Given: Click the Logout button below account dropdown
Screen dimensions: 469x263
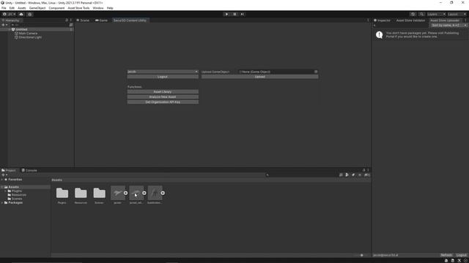Looking at the screenshot, I should coord(163,77).
